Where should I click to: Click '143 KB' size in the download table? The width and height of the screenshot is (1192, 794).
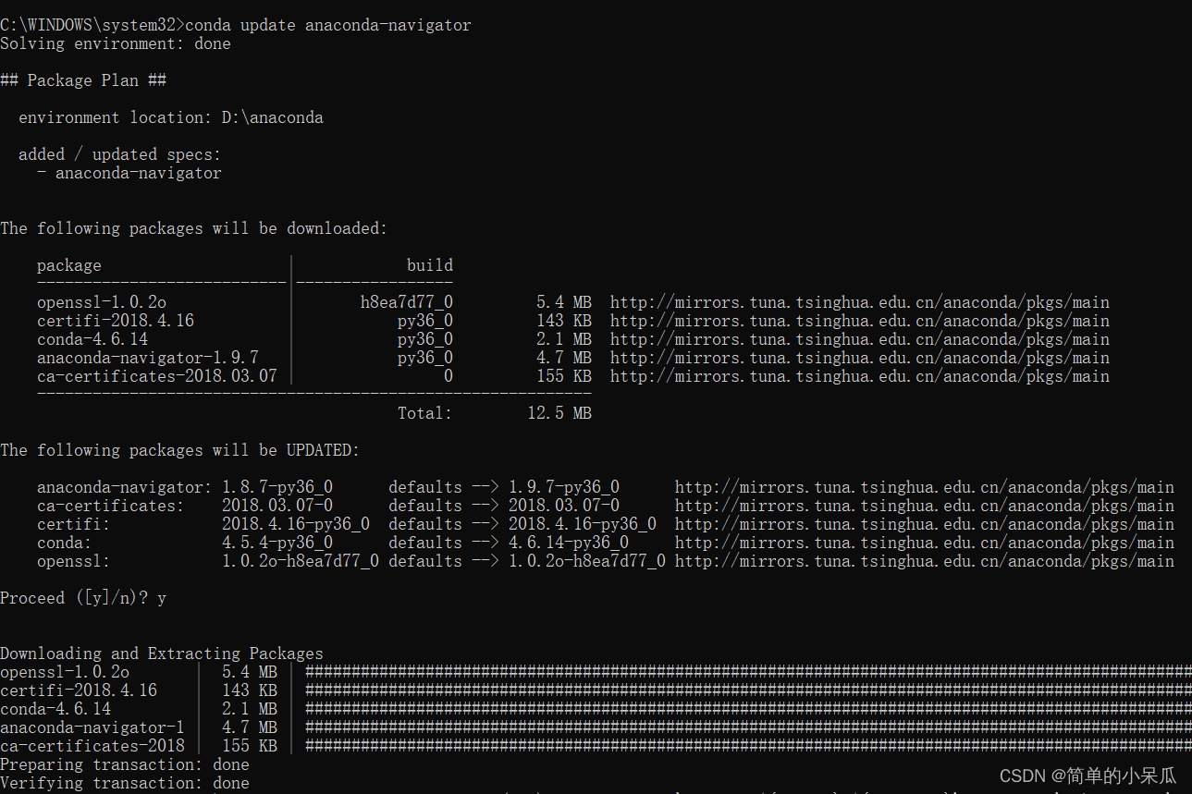click(x=564, y=321)
